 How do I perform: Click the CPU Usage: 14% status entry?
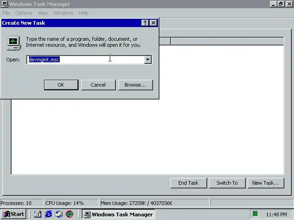click(72, 203)
